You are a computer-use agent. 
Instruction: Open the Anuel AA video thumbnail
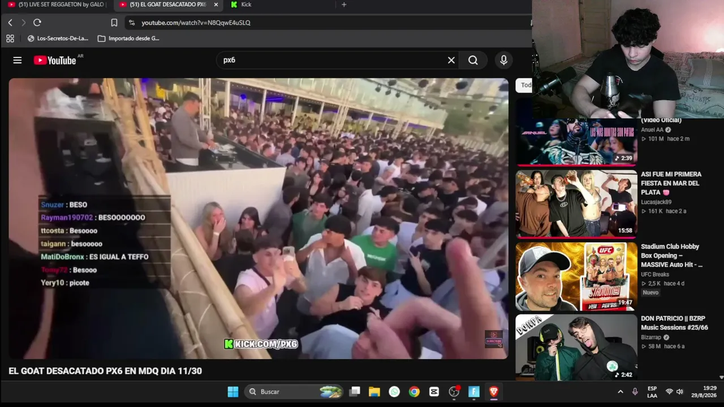pos(576,141)
